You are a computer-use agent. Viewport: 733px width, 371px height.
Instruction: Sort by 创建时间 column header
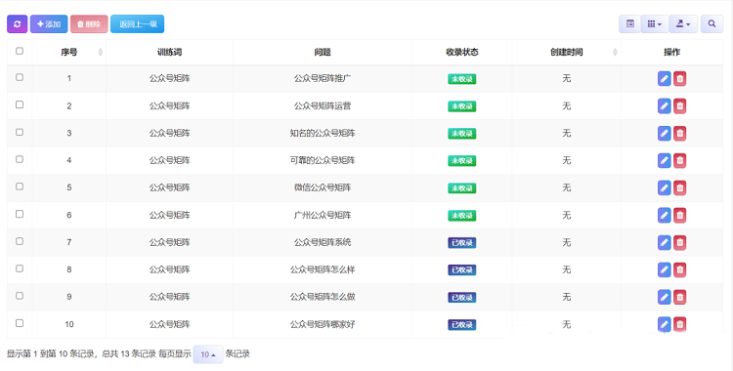point(566,52)
